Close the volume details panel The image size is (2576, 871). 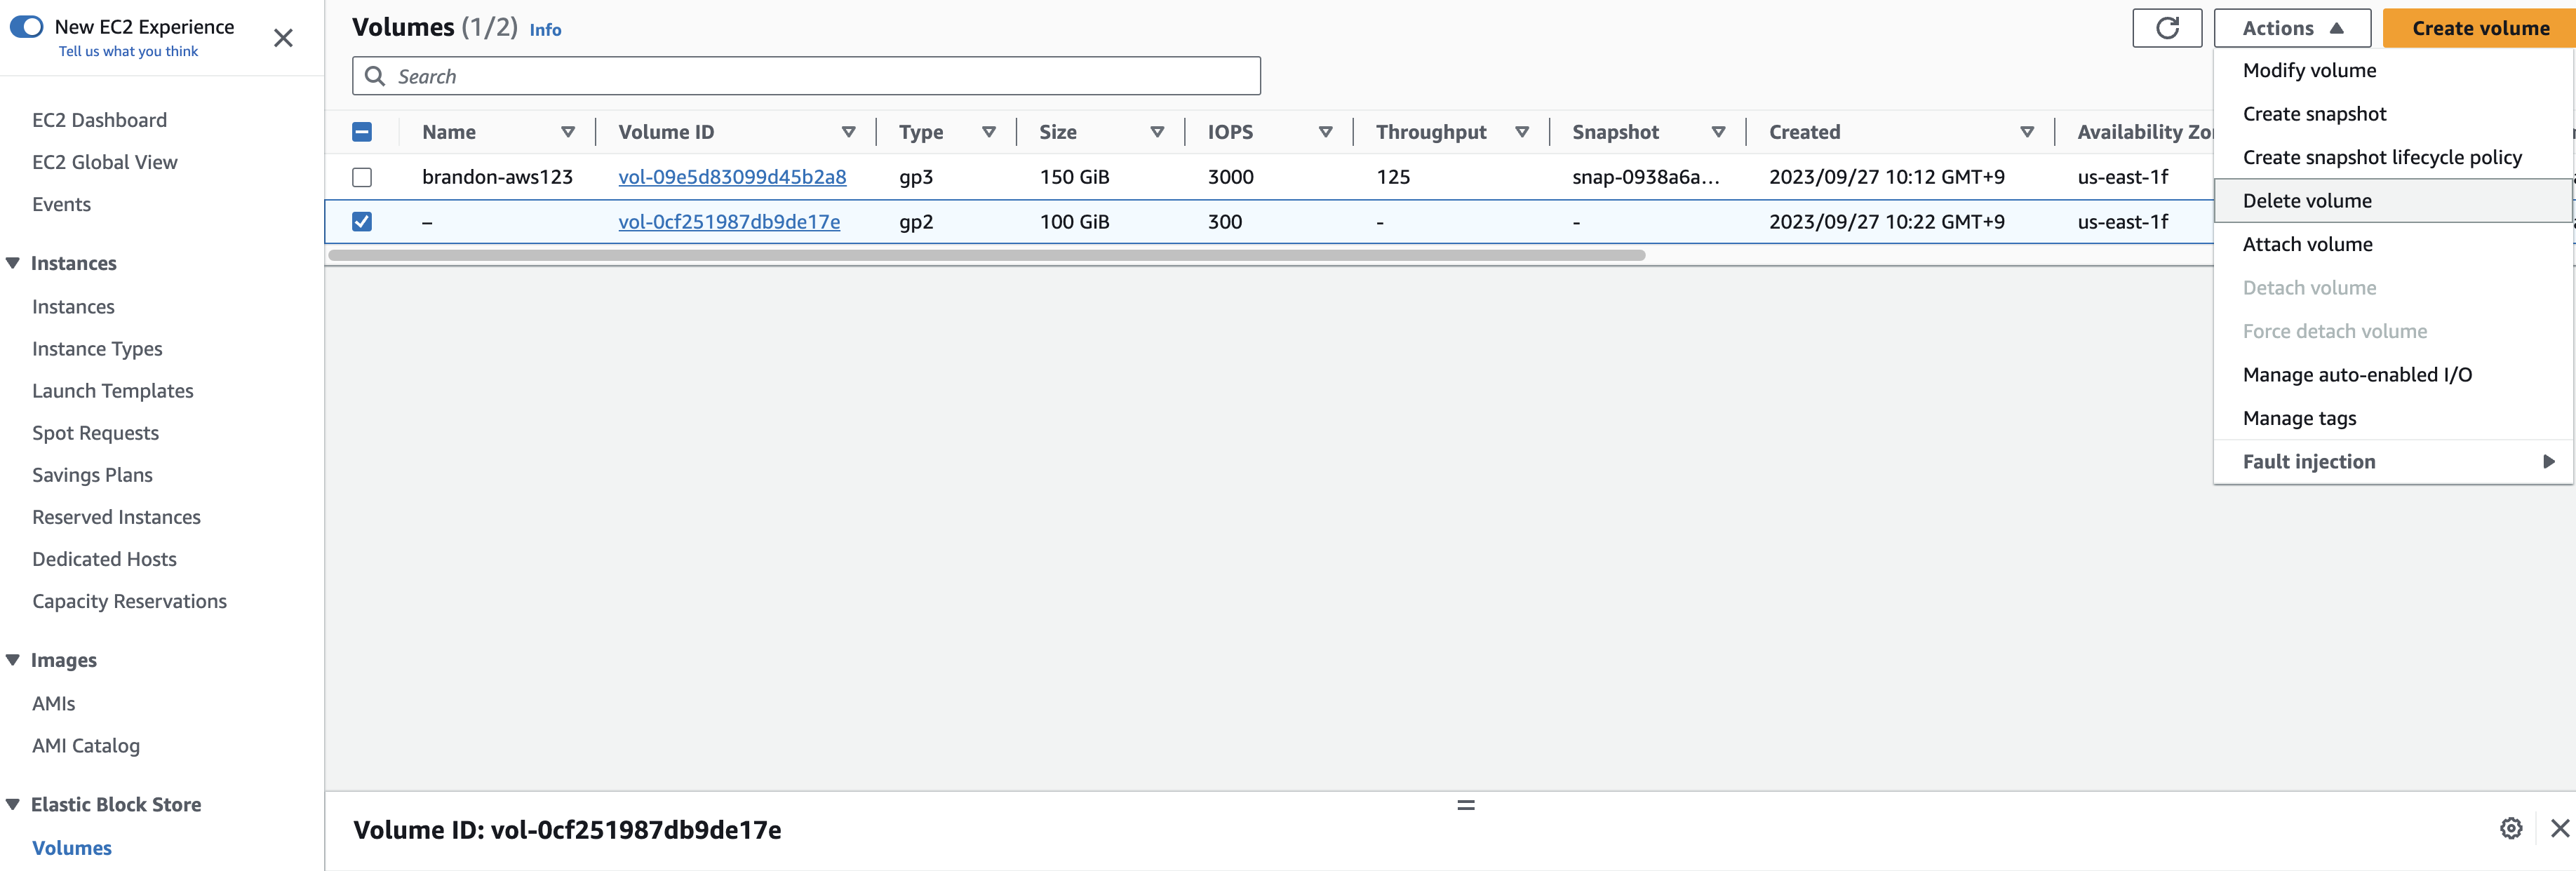point(2560,828)
